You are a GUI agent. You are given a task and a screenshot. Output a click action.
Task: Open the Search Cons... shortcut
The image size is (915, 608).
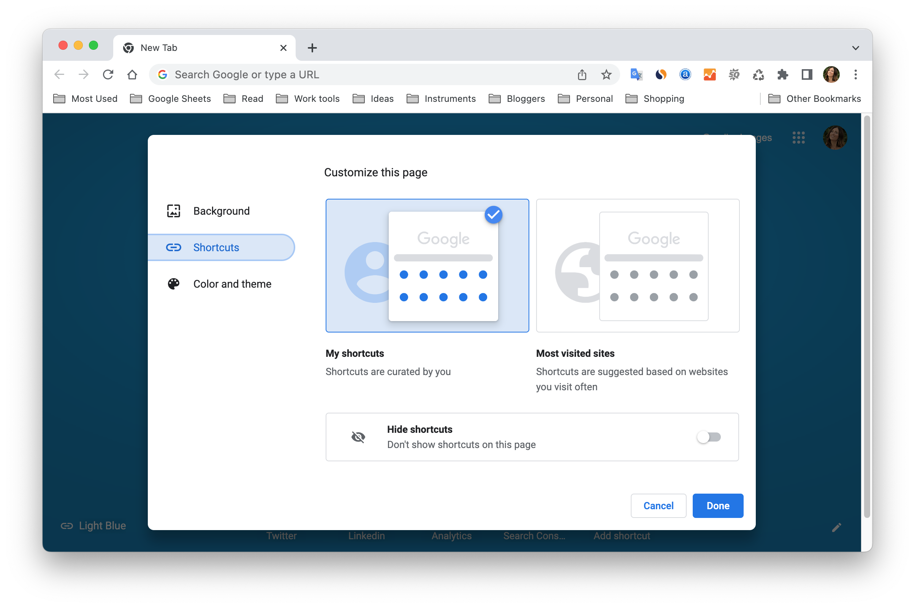pos(534,536)
